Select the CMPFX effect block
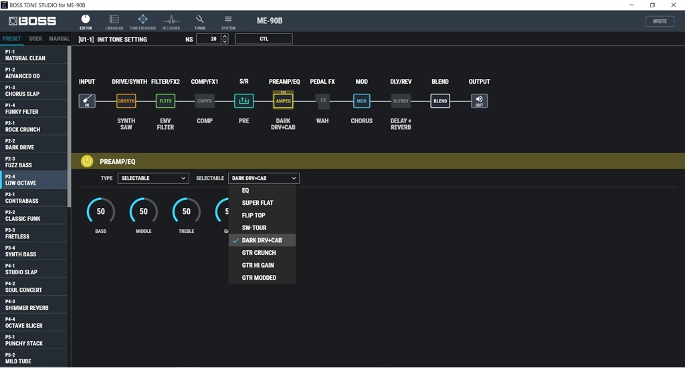The image size is (685, 368). pos(205,101)
